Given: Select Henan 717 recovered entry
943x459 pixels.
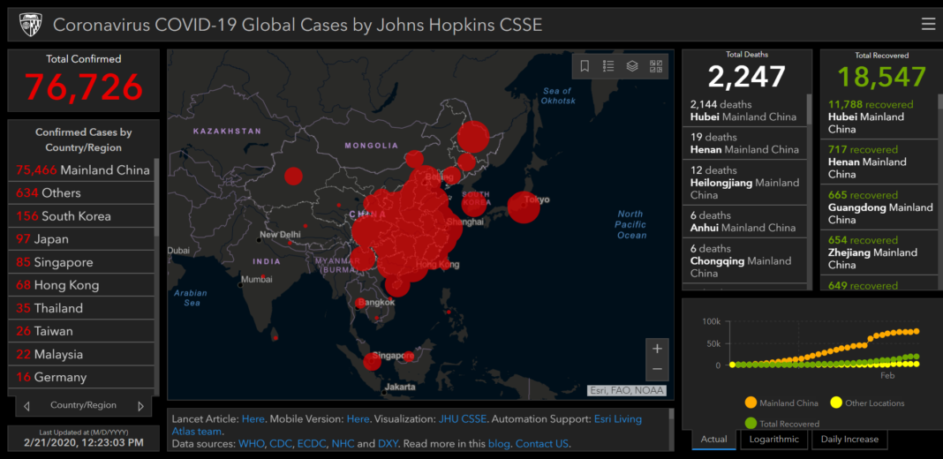Looking at the screenshot, I should click(x=879, y=162).
